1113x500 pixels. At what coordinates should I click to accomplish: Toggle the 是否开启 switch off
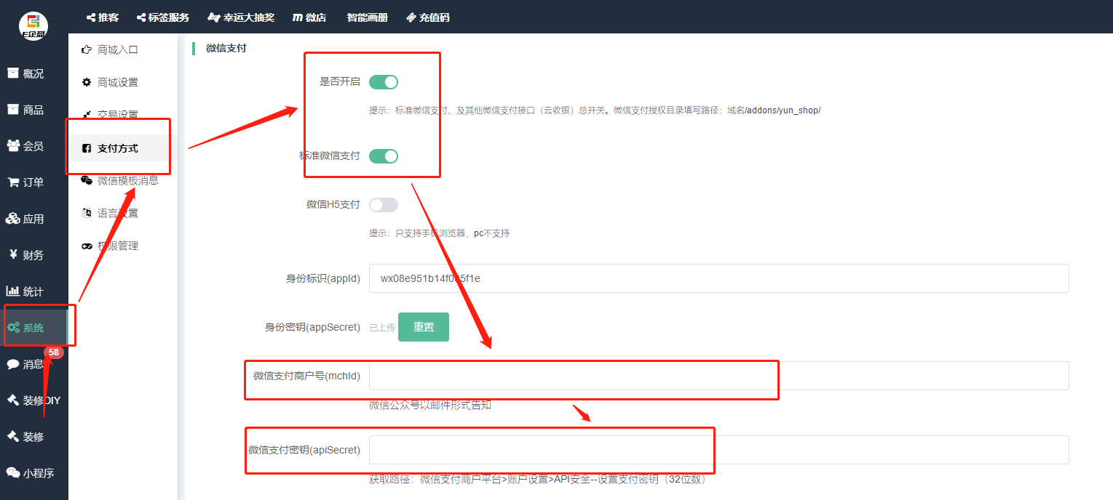pyautogui.click(x=384, y=82)
